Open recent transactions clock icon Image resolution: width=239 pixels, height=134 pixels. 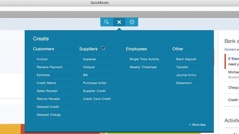pos(132,22)
